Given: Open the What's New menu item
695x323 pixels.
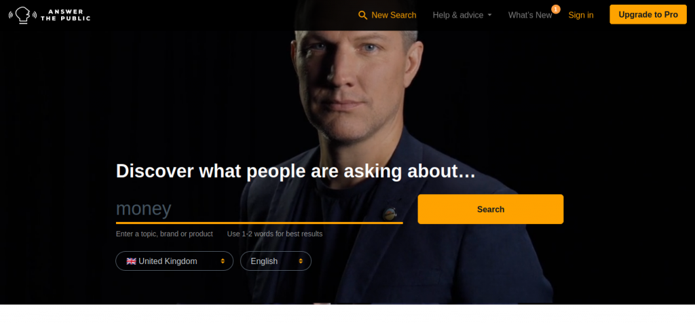Looking at the screenshot, I should 530,15.
